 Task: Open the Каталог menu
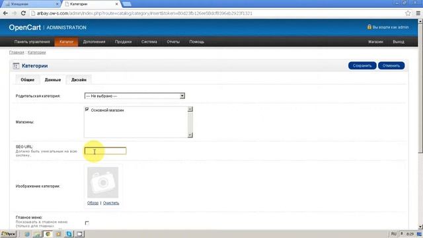tap(66, 42)
